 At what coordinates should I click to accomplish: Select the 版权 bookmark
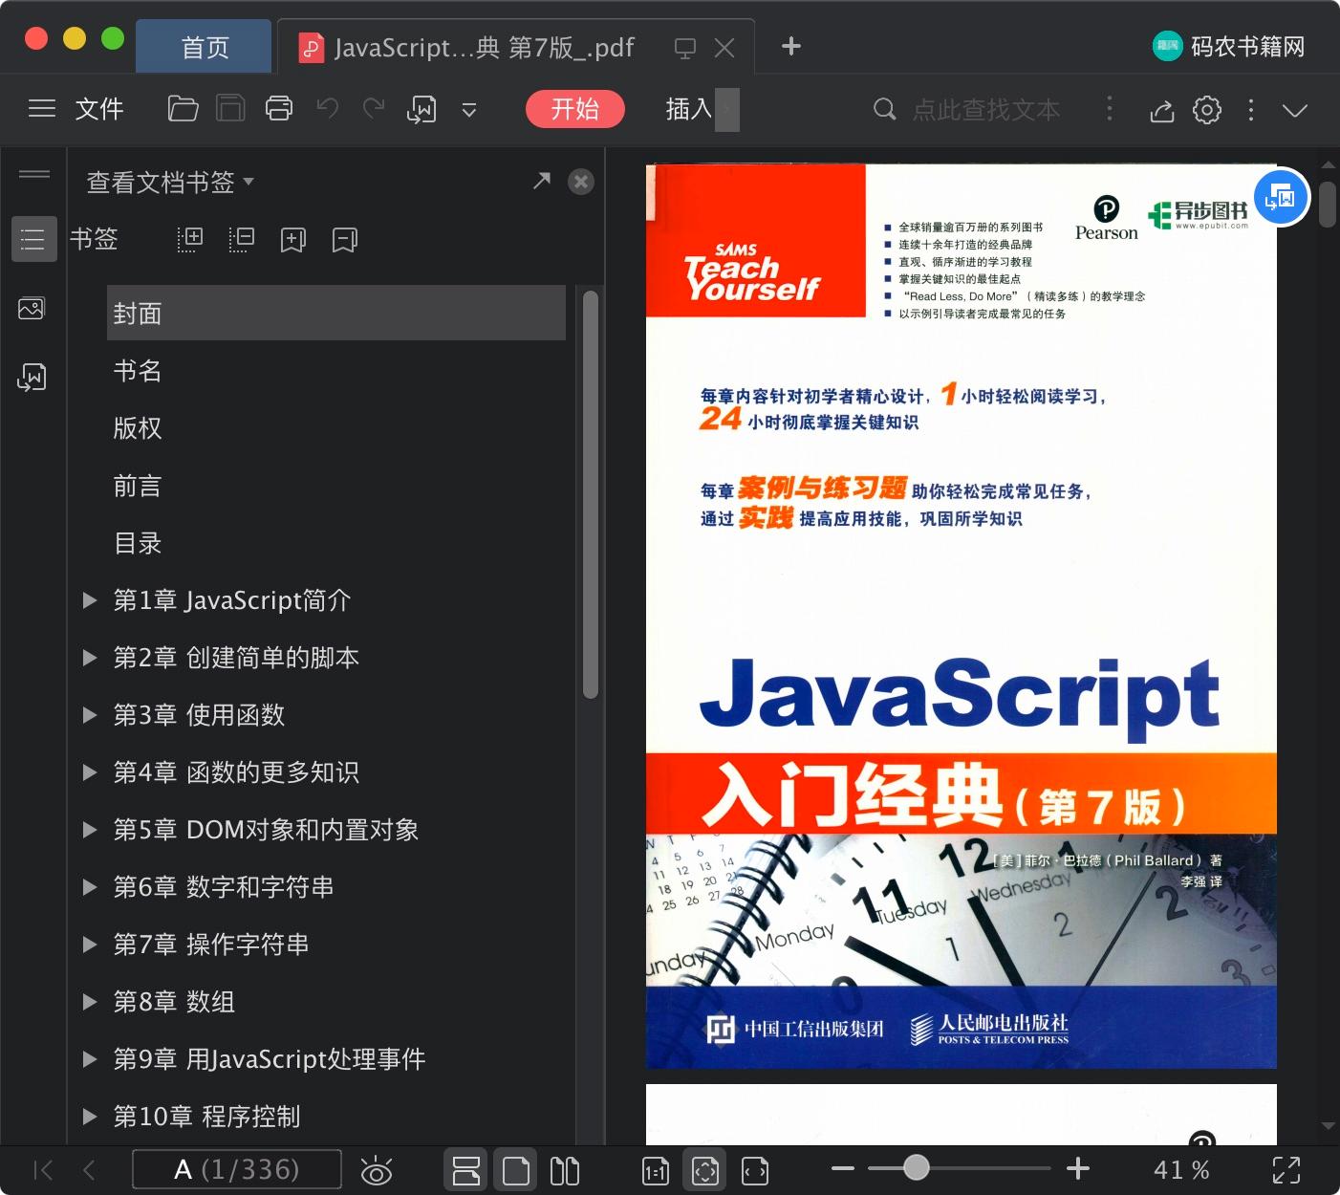coord(138,428)
